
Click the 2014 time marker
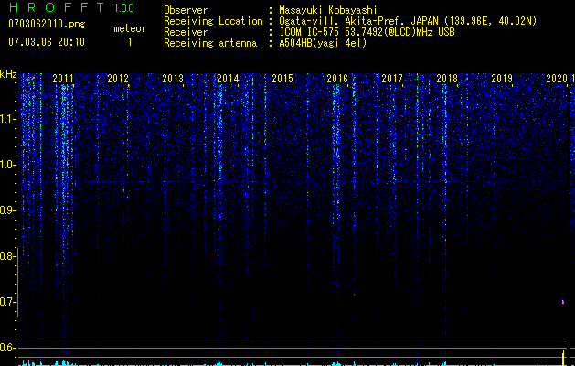[x=228, y=79]
